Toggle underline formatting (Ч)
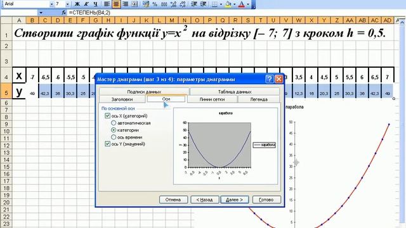Image resolution: width=406 pixels, height=228 pixels. [96, 4]
